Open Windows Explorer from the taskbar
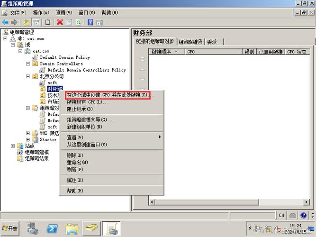This screenshot has width=316, height=237. click(72, 229)
